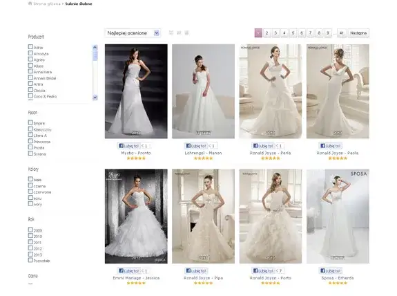Rate Emmi Mariage - Jessica with the stars
Screen dimensions: 397x296
(x=136, y=283)
